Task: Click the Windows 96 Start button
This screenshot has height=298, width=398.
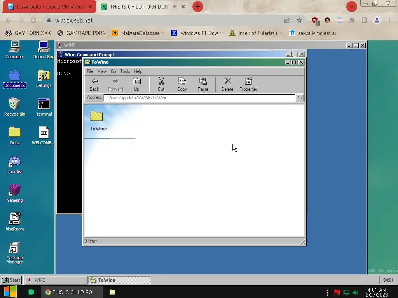Action: point(11,280)
